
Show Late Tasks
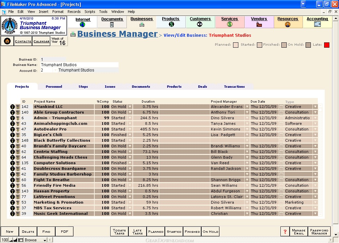coord(137,232)
